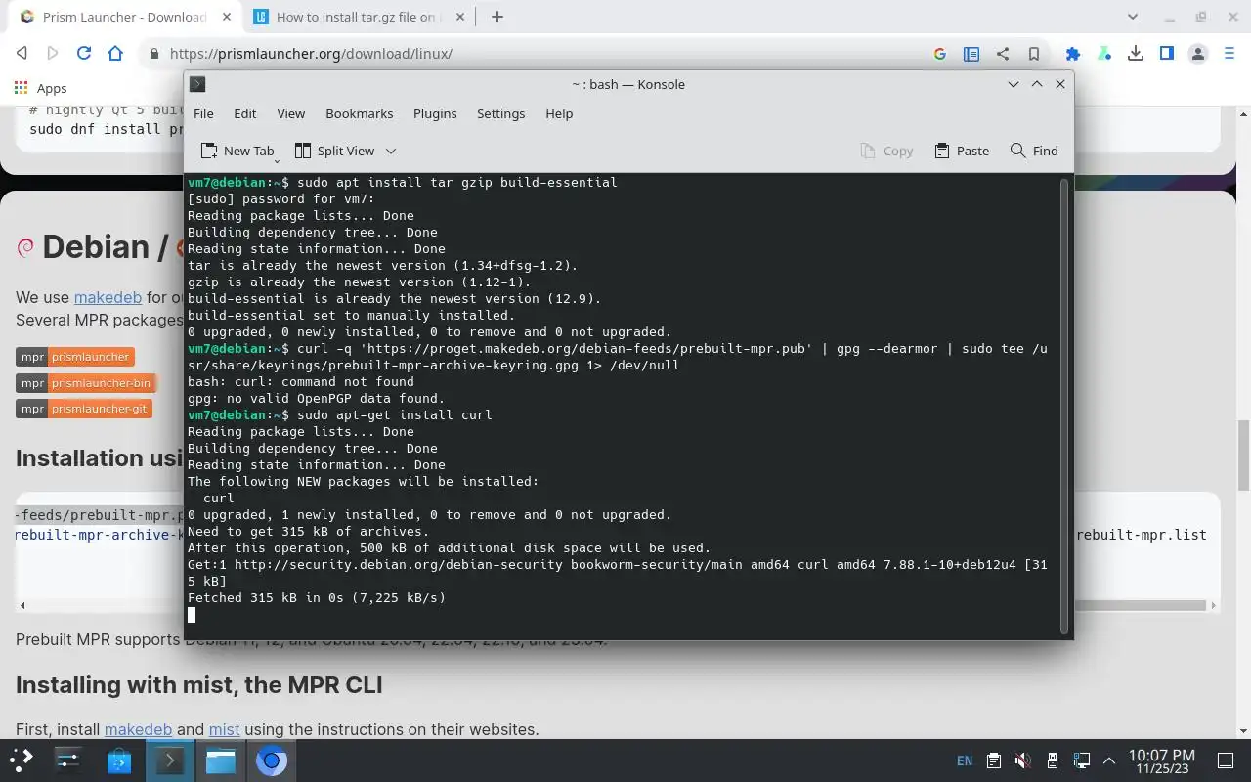
Task: Open Find in the Konsole toolbar
Action: click(x=1034, y=151)
